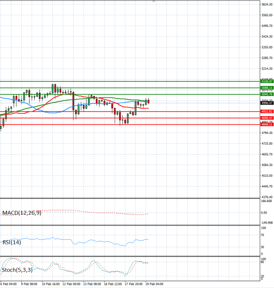The height and width of the screenshot is (288, 274).
Task: Select the red 4848.11 support price tag
Action: point(267,124)
